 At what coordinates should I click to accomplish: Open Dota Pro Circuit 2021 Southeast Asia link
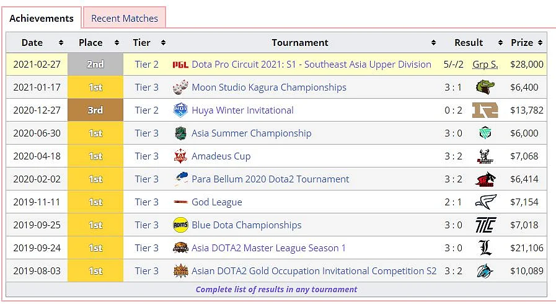pos(311,65)
